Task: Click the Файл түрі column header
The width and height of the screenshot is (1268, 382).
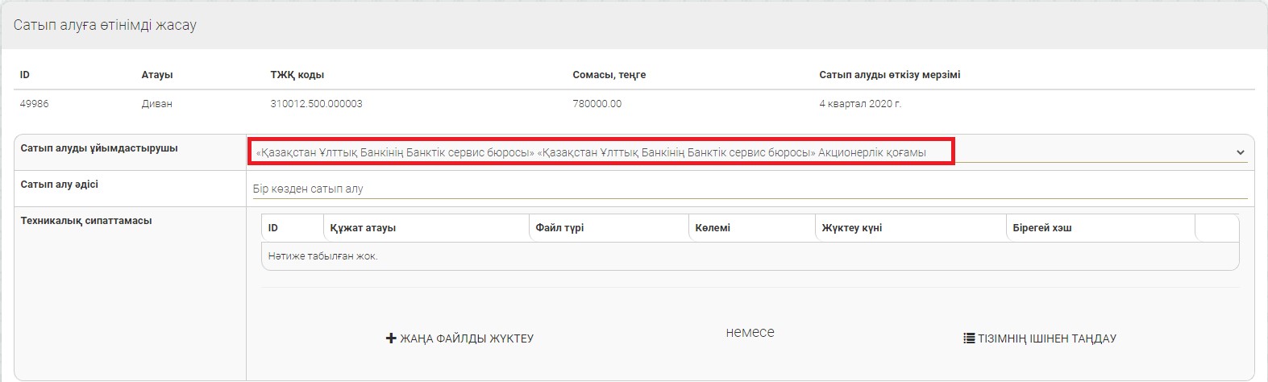Action: tap(559, 228)
